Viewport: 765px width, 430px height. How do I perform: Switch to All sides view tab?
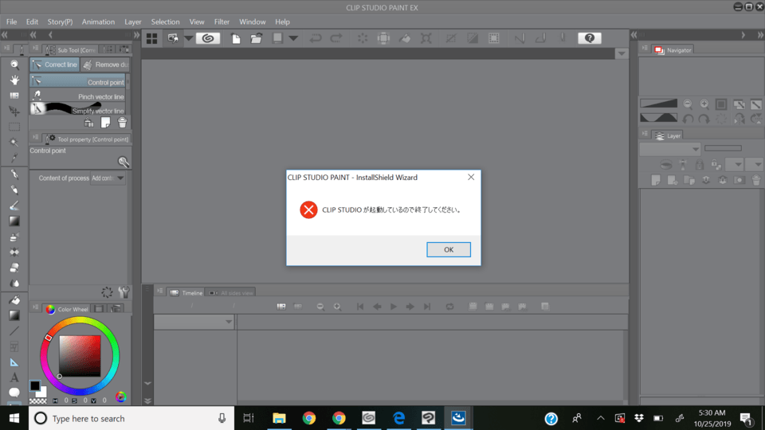231,293
